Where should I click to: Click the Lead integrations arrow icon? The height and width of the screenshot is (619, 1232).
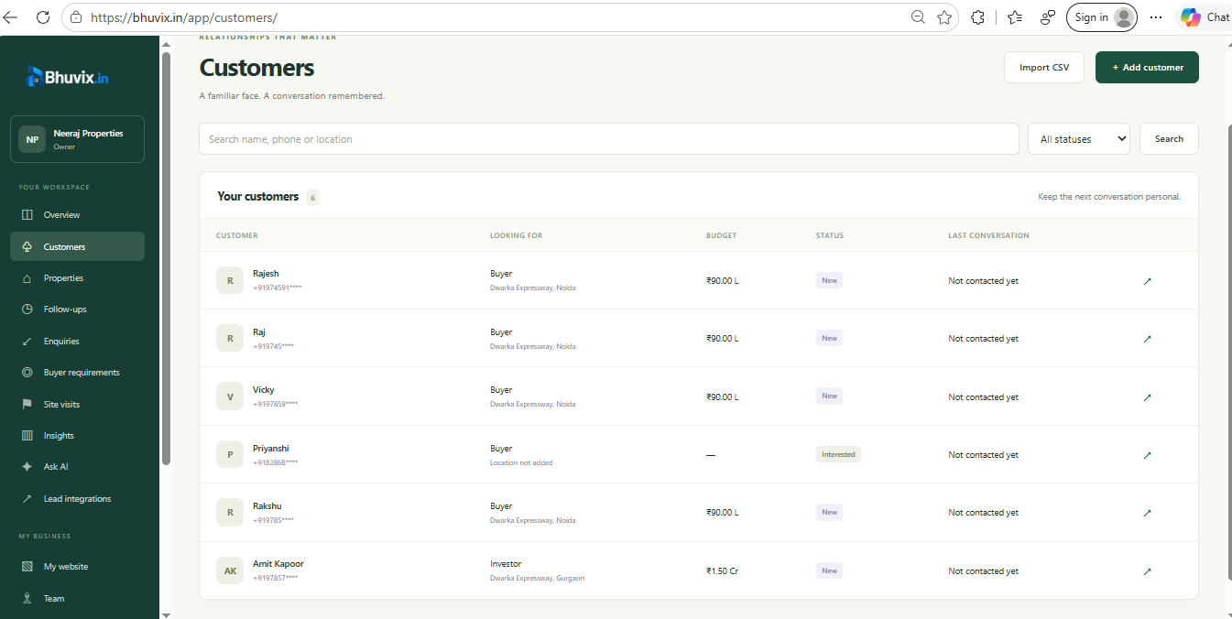27,499
